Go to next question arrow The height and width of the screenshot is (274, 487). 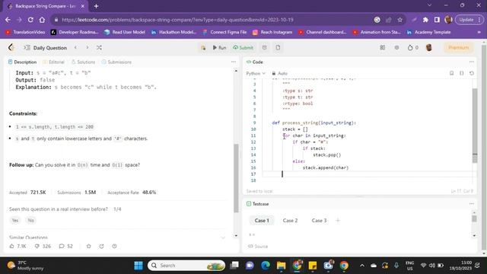coord(88,47)
